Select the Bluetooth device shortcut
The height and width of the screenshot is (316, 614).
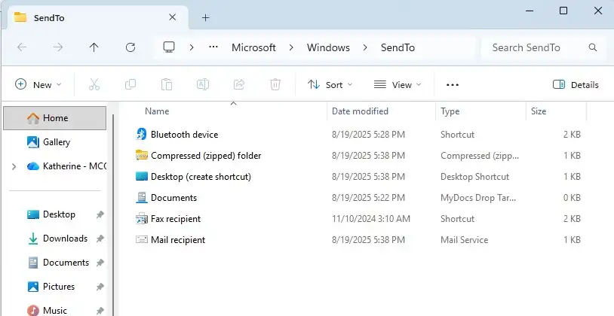(x=184, y=135)
